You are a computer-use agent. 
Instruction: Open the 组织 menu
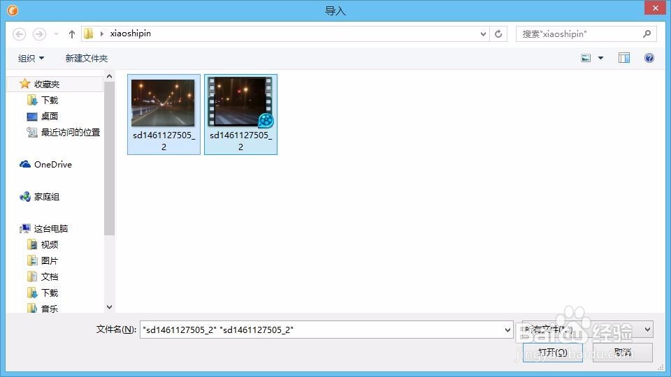click(31, 58)
